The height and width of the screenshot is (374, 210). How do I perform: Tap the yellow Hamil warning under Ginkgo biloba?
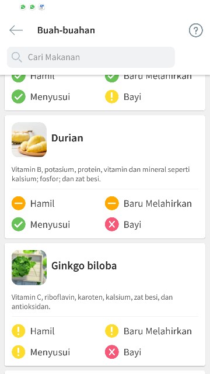point(19,331)
